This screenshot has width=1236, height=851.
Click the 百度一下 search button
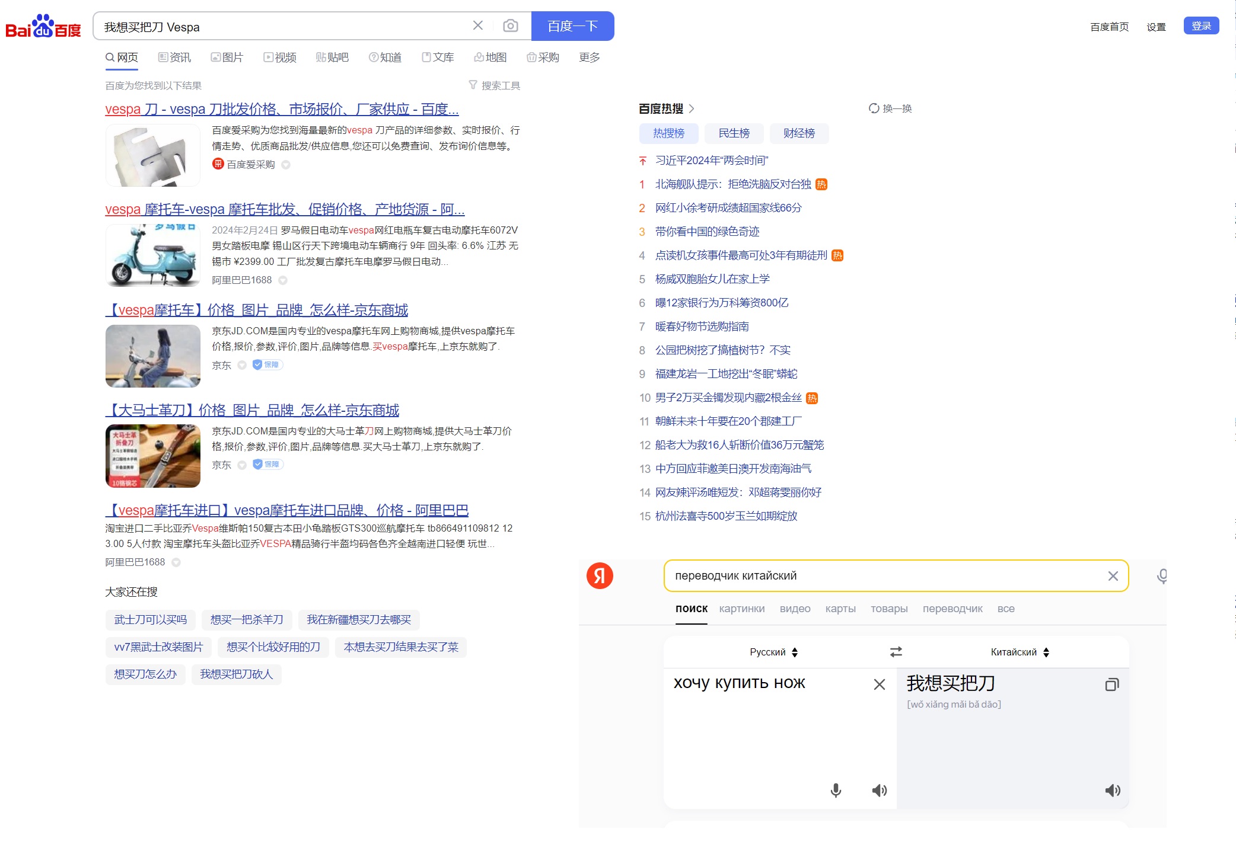(x=572, y=26)
